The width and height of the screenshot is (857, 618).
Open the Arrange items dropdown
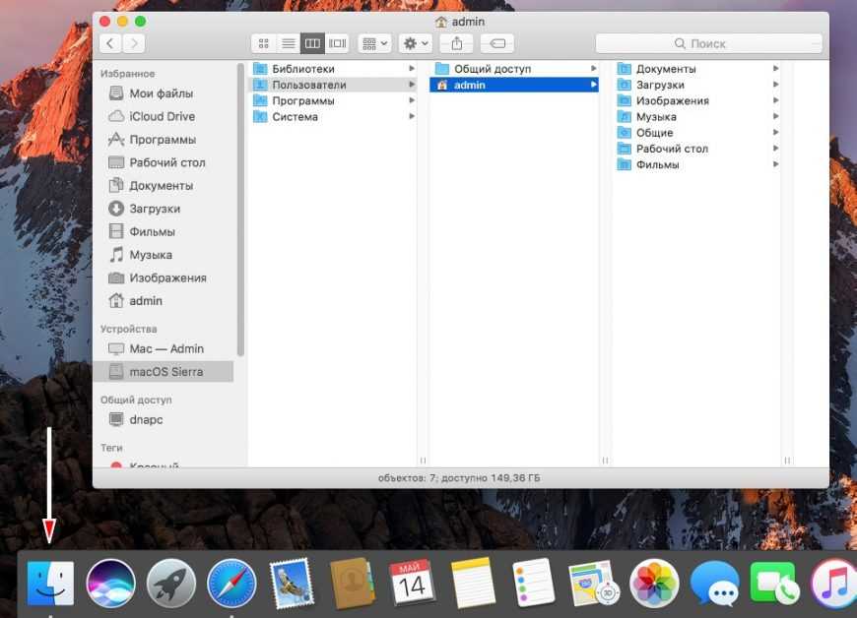coord(374,43)
